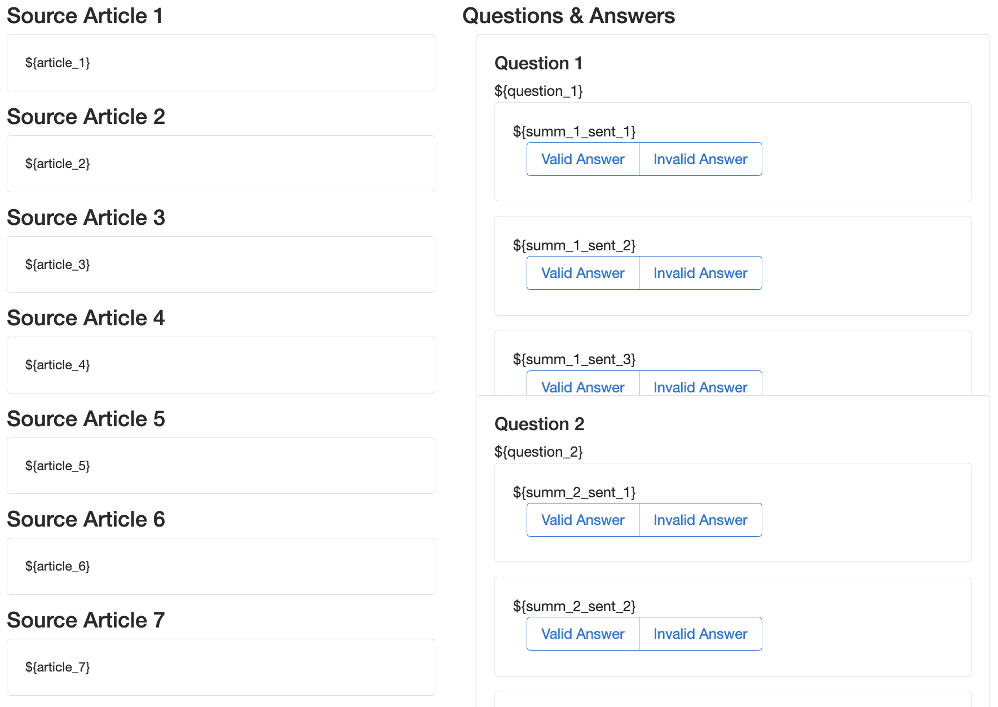Mark summ_1_sent_3 as Valid Answer

[582, 386]
